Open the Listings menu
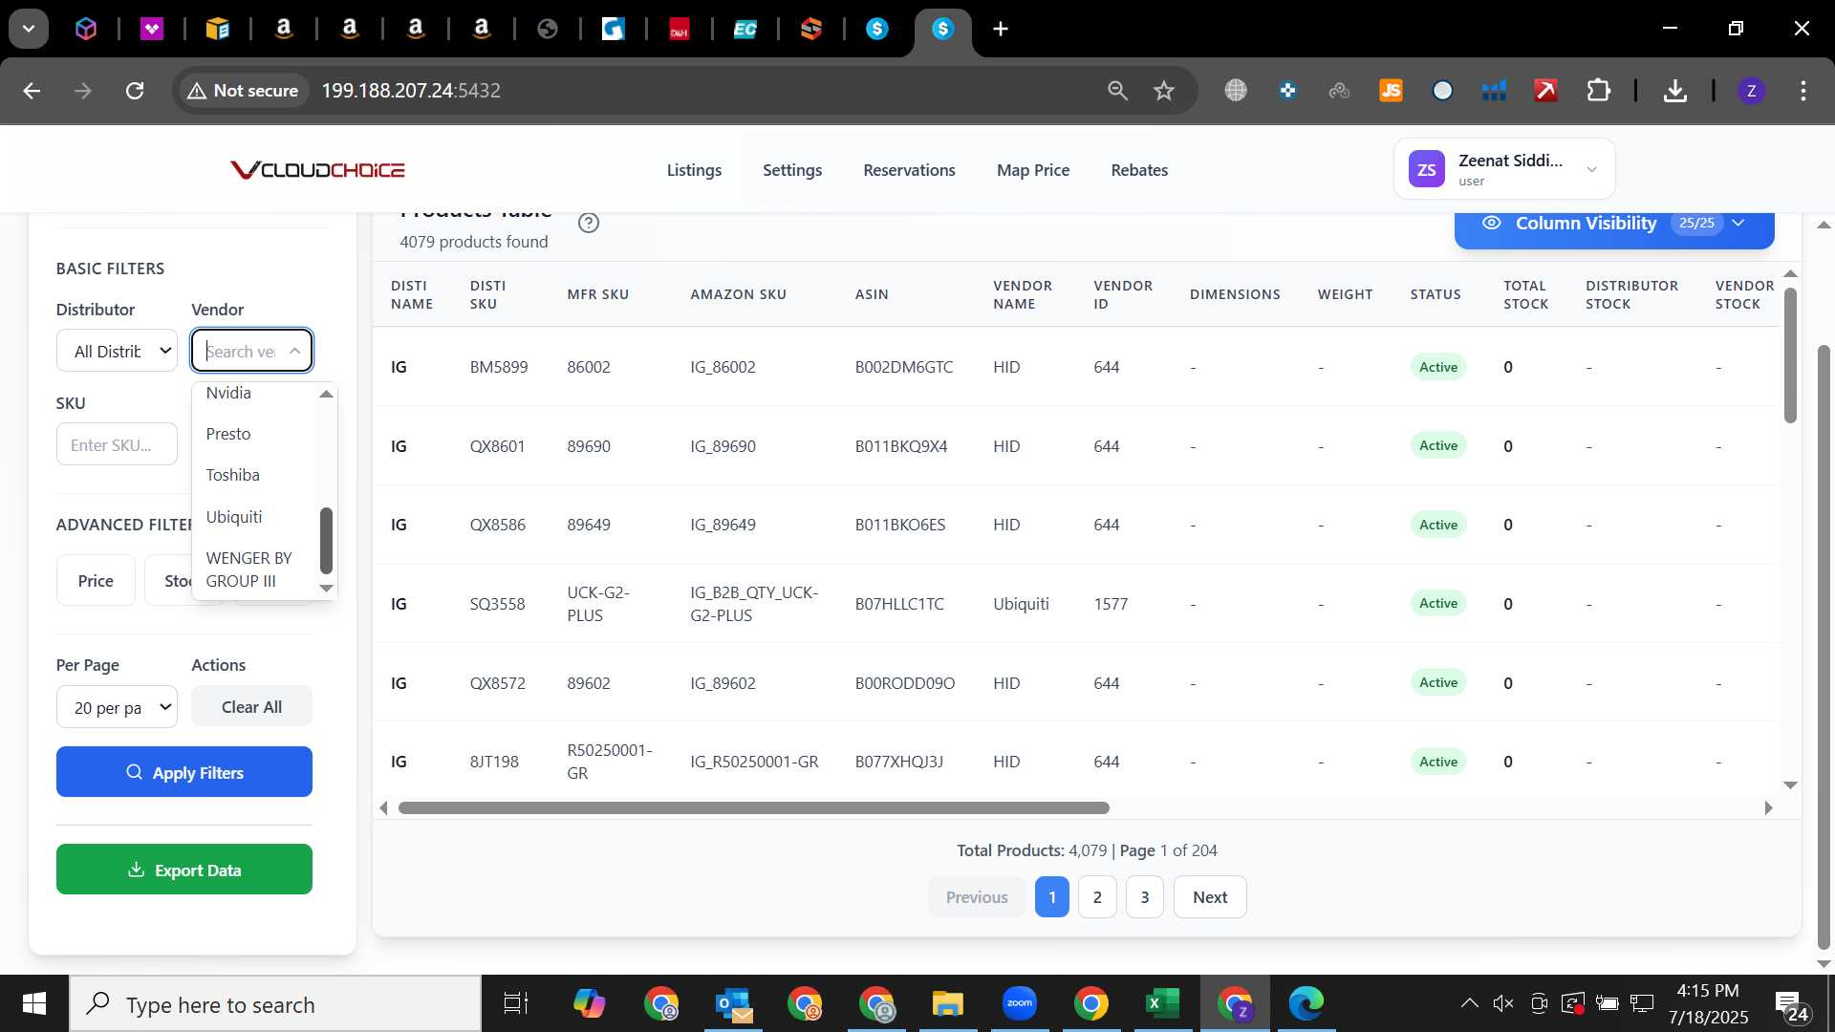 click(x=694, y=170)
